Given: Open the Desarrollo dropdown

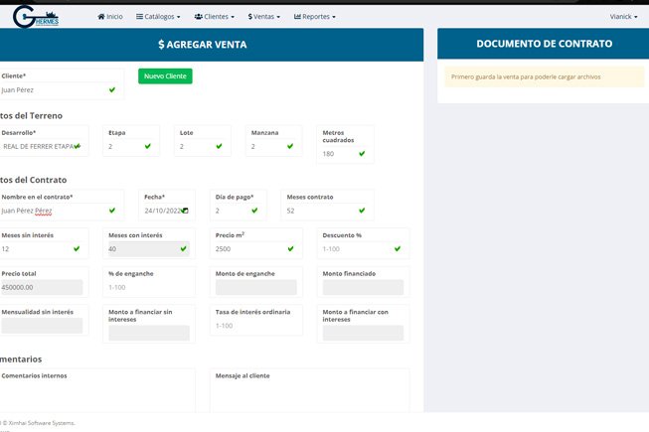Looking at the screenshot, I should pos(42,146).
